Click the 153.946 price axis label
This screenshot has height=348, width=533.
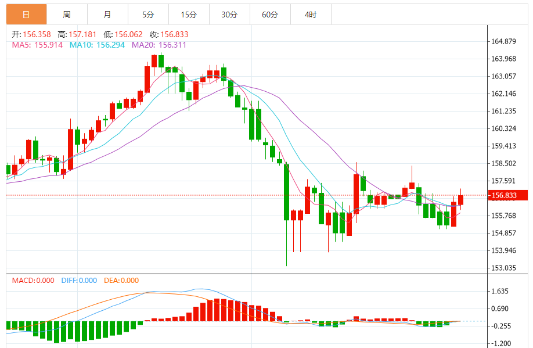504,251
